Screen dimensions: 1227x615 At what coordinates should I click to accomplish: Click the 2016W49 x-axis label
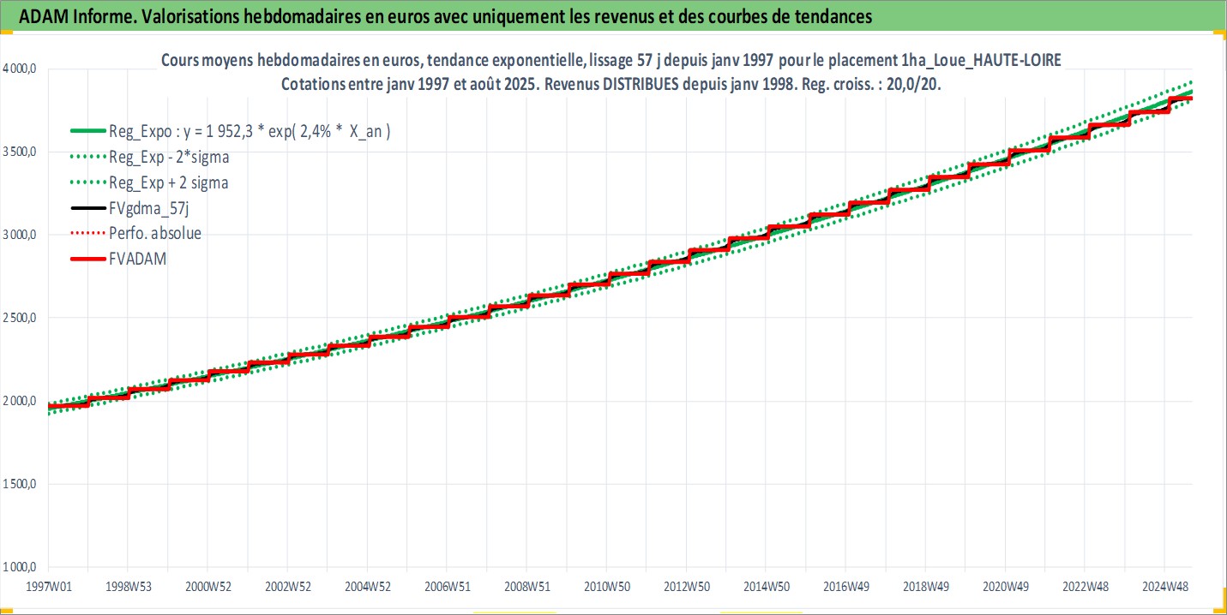845,587
